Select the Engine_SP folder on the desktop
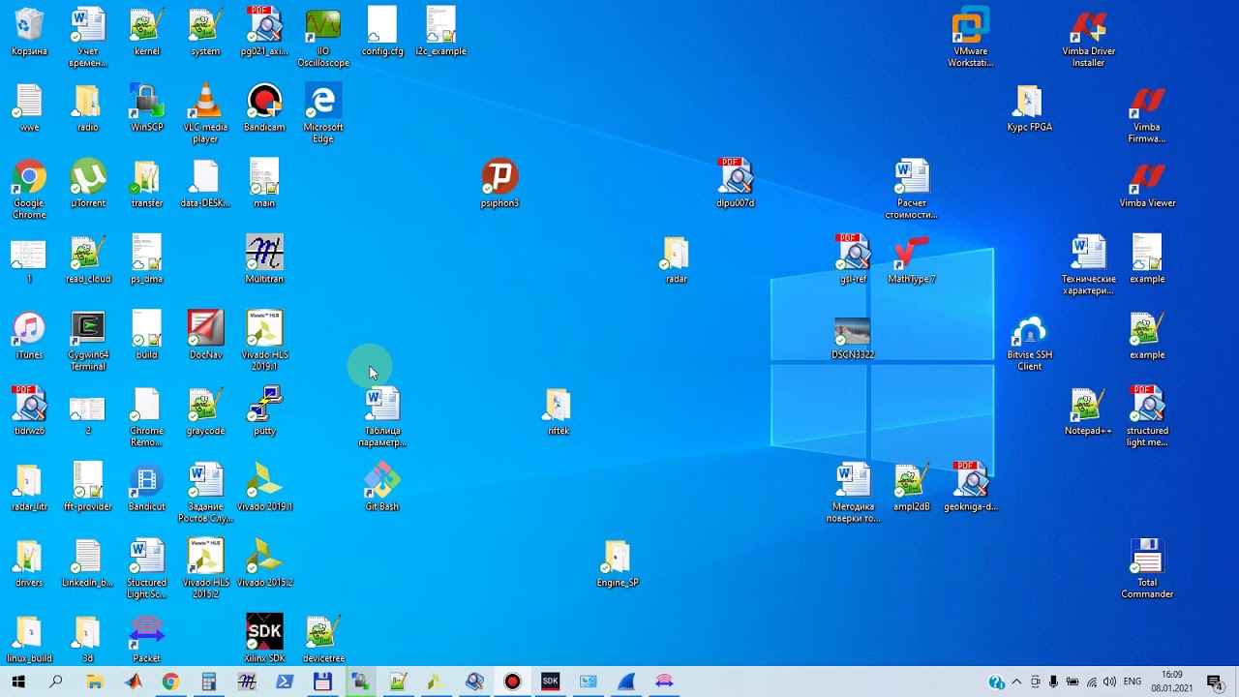1239x697 pixels. coord(618,562)
